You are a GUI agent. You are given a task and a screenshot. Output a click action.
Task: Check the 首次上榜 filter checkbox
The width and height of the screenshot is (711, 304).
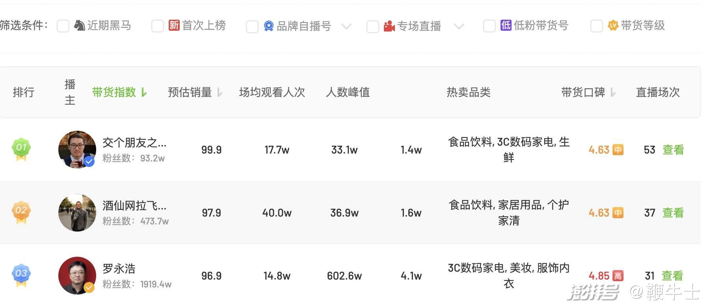coord(158,26)
